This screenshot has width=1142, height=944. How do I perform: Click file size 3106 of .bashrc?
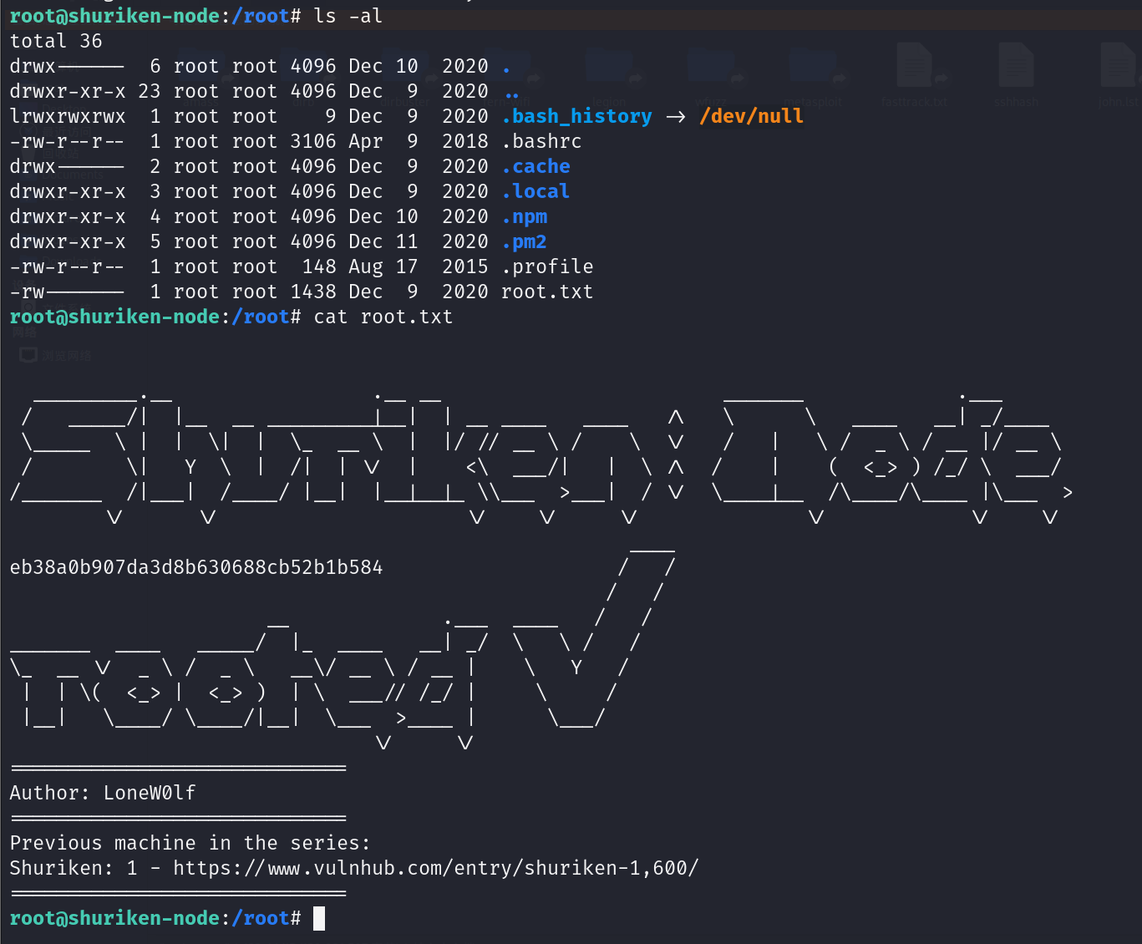313,141
